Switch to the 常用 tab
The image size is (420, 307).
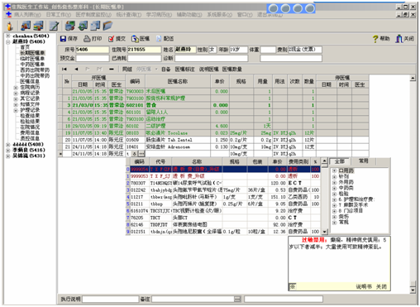[363, 161]
